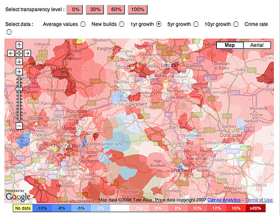Switch to the Map view tab
280x215 pixels.
coord(230,45)
